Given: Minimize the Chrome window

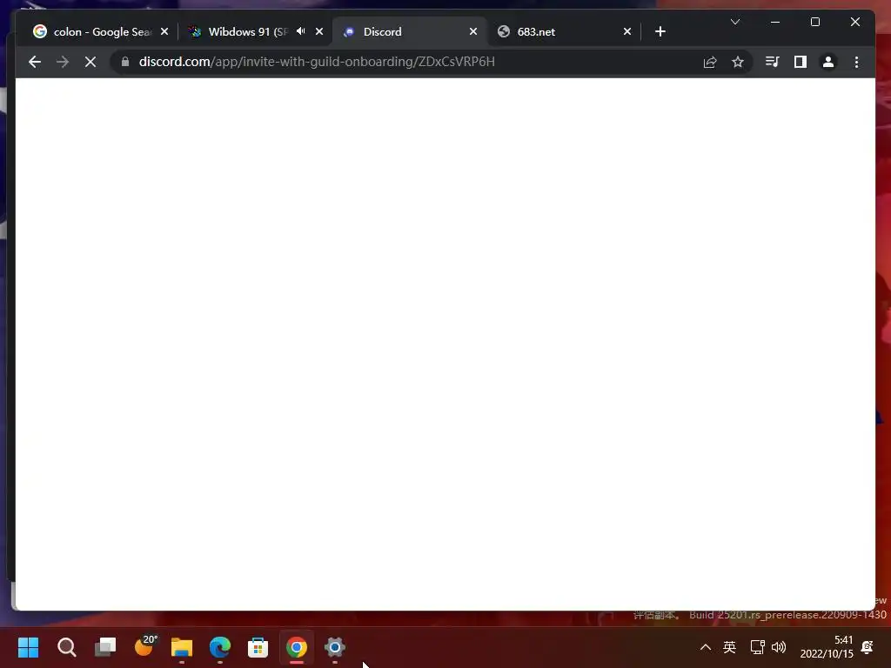Looking at the screenshot, I should (775, 22).
